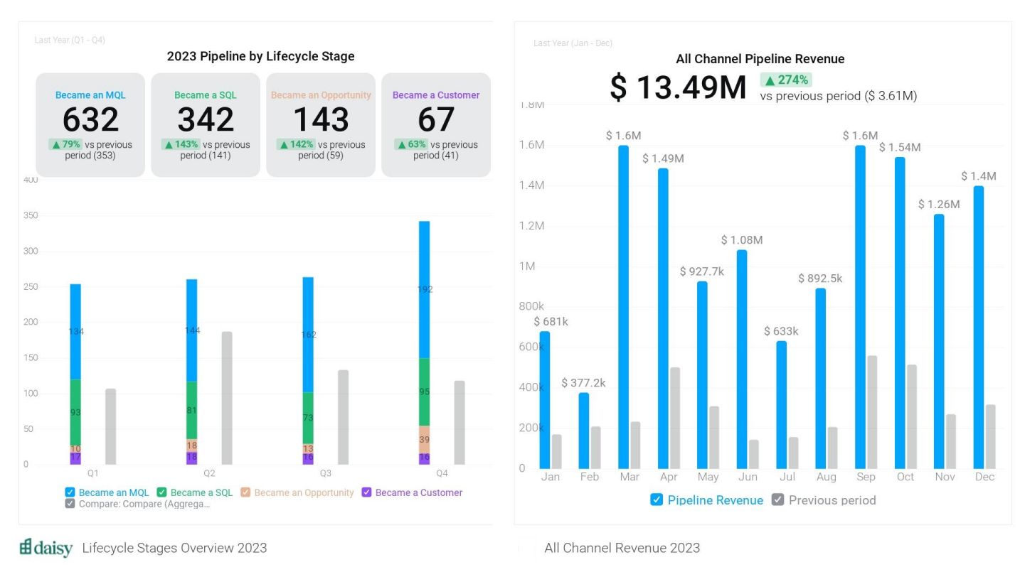The image size is (1020, 572).
Task: Open the Became a SQL 342 card
Action: [x=206, y=125]
